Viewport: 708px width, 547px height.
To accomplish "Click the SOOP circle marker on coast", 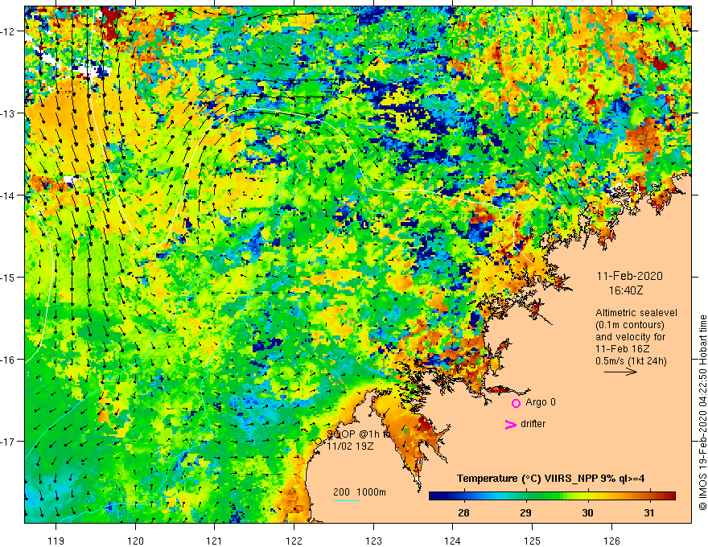I will 319,442.
